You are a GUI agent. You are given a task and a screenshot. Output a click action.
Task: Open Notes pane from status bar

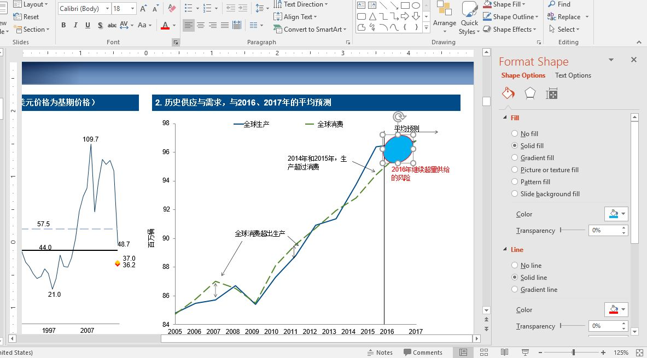(380, 352)
